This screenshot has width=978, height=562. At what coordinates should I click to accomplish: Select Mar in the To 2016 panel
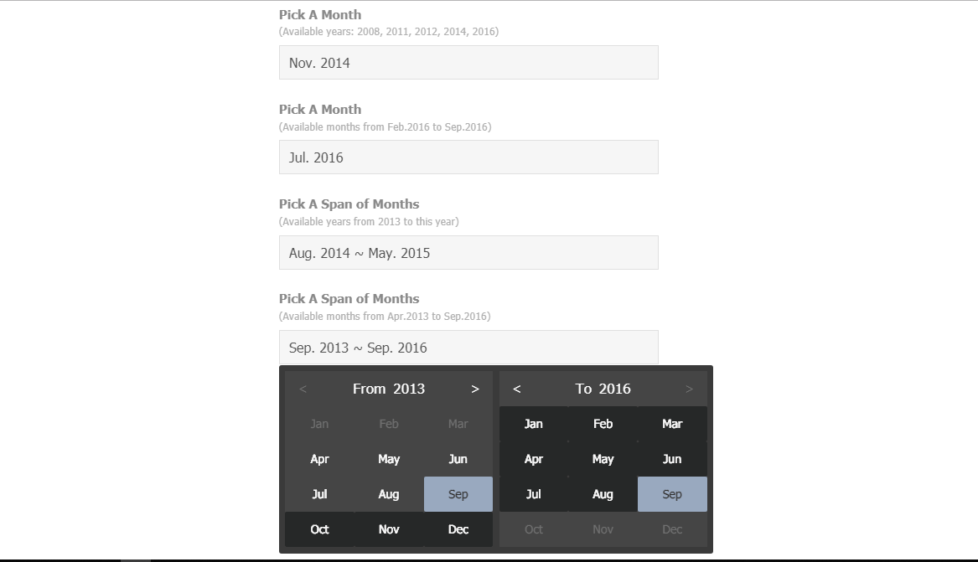point(672,424)
